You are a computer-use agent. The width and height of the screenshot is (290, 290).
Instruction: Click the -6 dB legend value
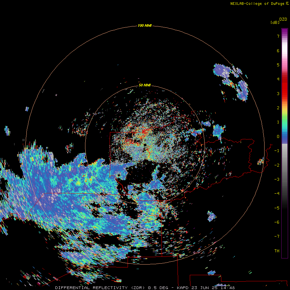277,222
